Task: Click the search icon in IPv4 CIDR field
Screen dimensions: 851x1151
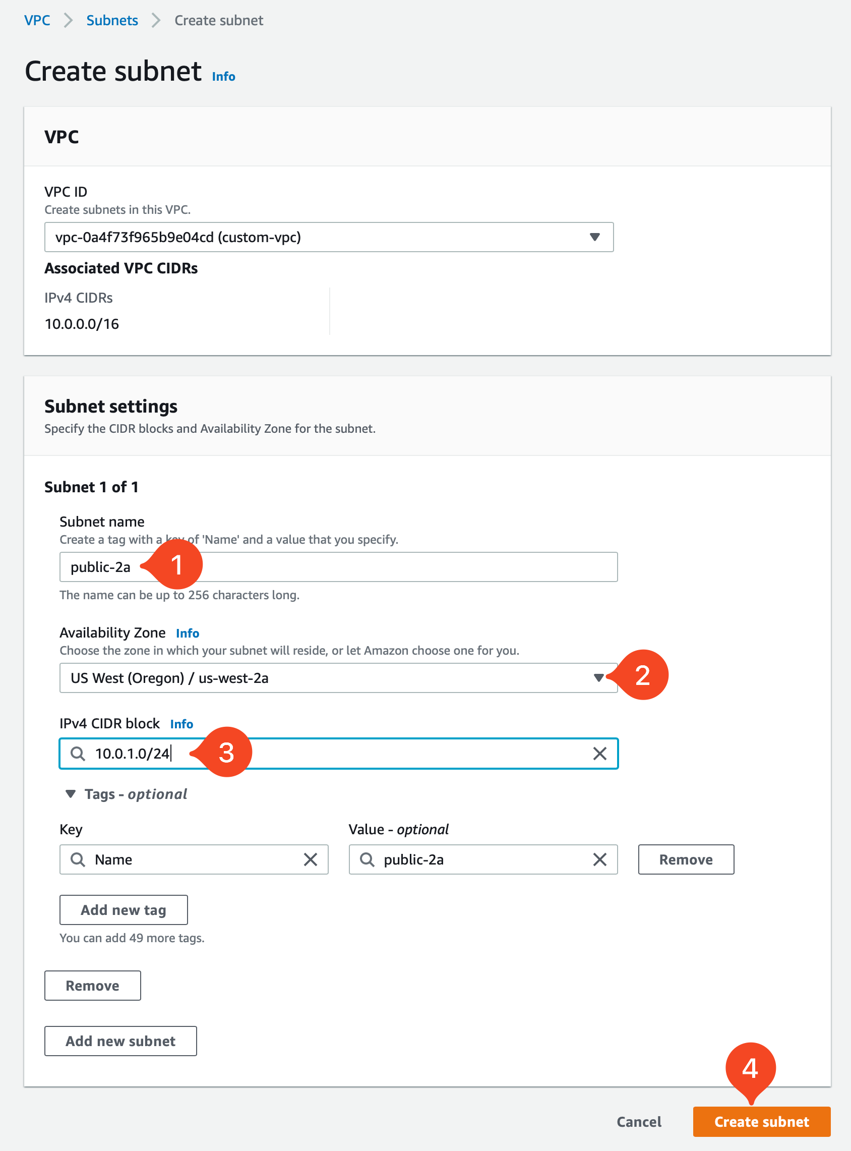Action: coord(78,754)
